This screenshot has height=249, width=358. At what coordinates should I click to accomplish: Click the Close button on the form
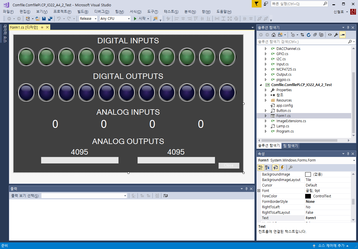[229, 166]
